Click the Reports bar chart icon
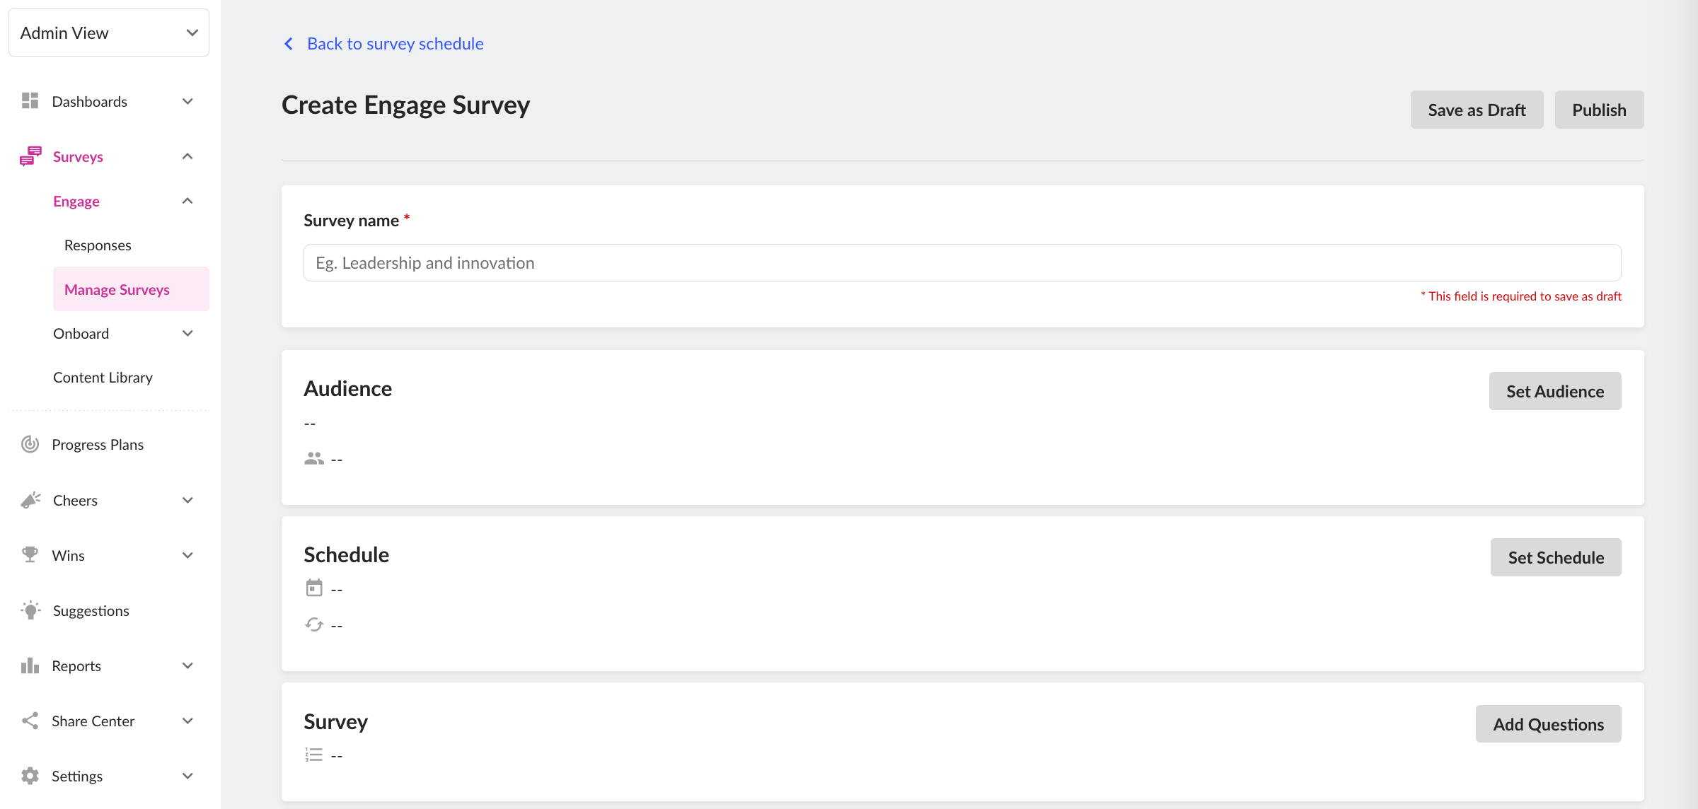This screenshot has height=809, width=1698. click(30, 665)
